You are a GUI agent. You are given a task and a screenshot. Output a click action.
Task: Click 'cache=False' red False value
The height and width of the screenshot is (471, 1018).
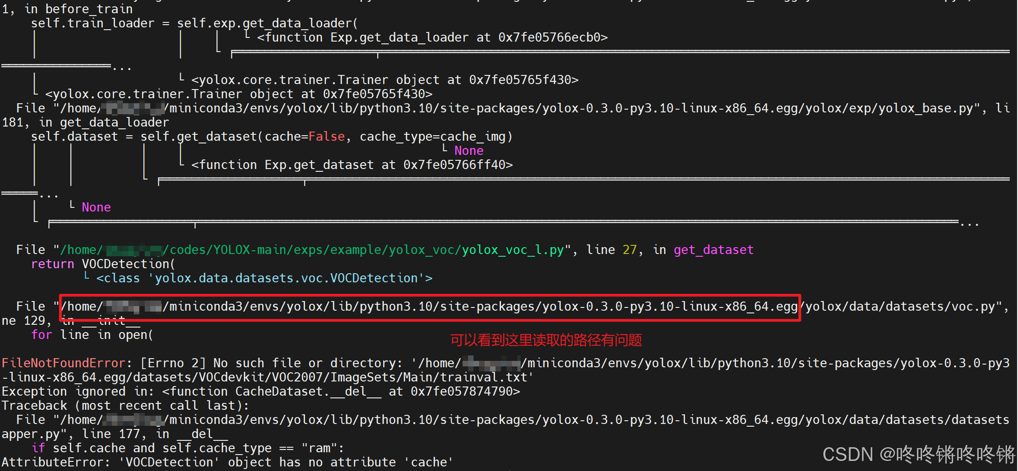[327, 137]
